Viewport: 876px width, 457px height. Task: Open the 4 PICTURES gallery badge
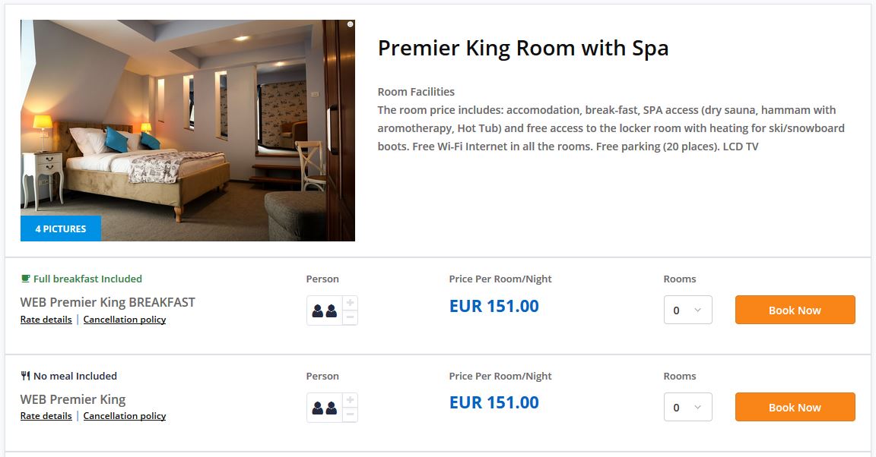[x=61, y=228]
